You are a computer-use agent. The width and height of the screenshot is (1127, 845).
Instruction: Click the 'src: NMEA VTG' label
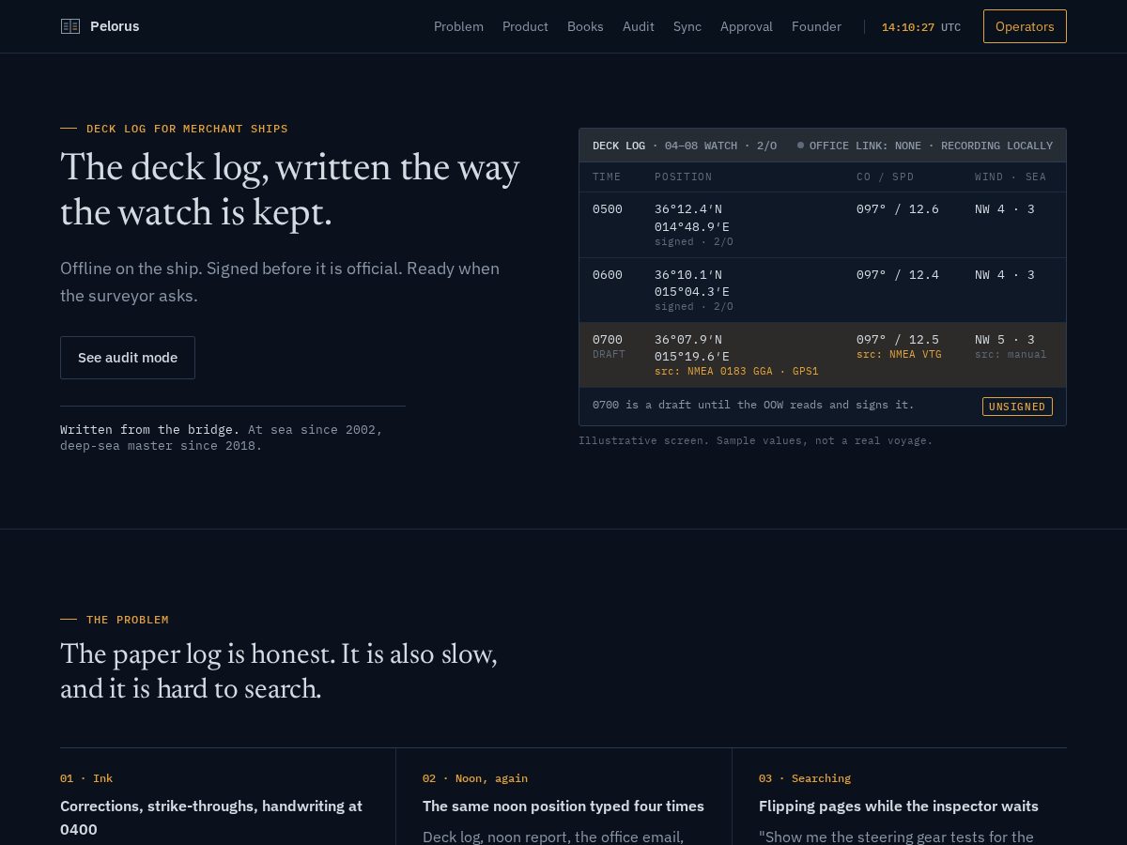[899, 354]
